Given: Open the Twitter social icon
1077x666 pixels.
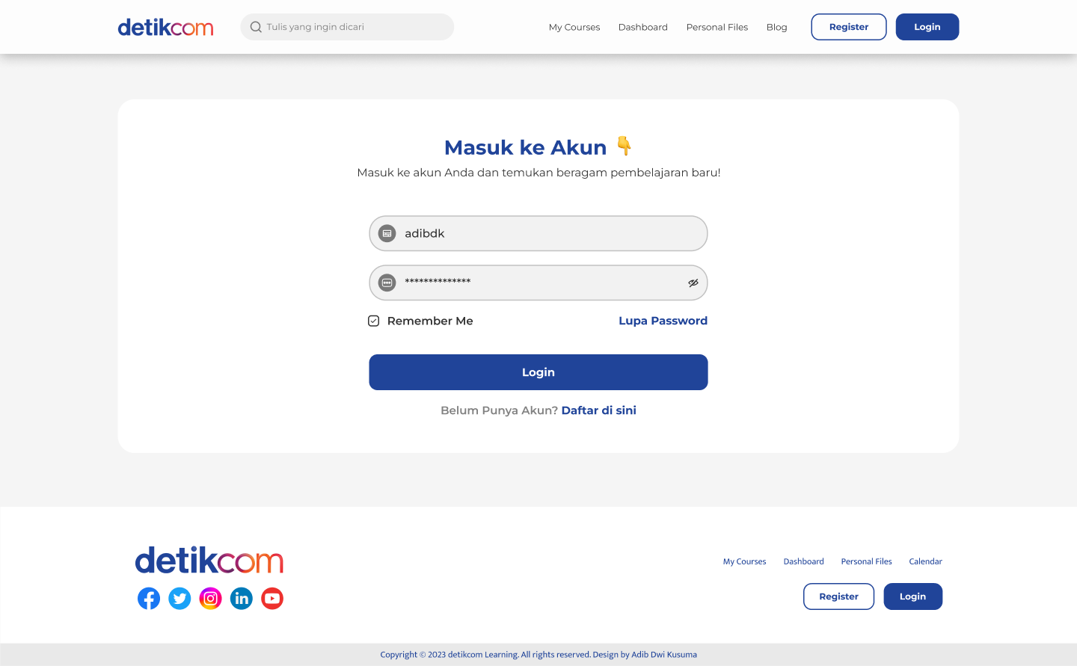Looking at the screenshot, I should tap(179, 598).
